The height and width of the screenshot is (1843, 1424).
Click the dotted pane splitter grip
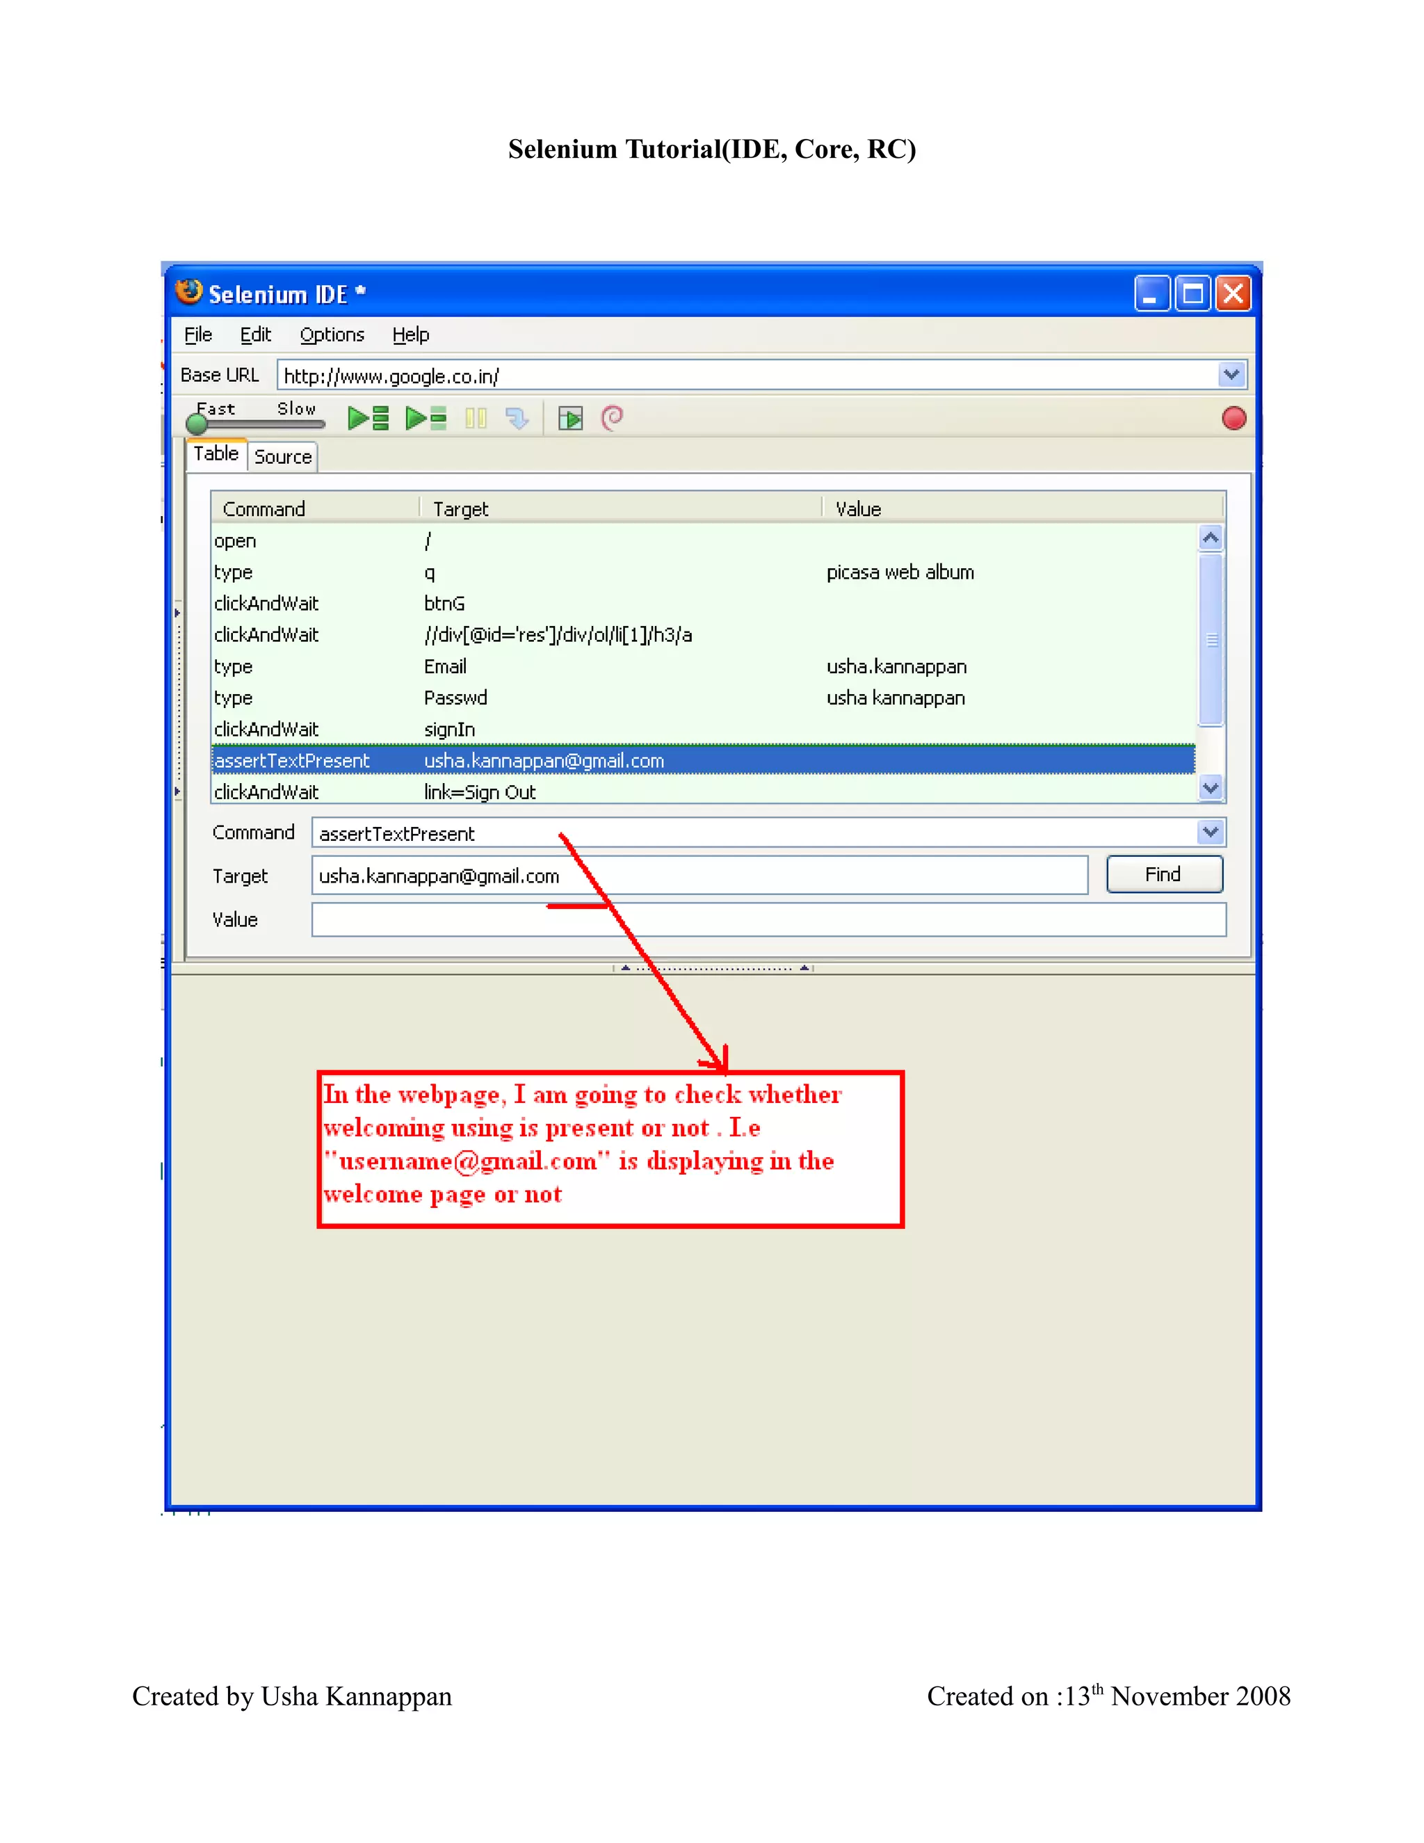point(713,968)
